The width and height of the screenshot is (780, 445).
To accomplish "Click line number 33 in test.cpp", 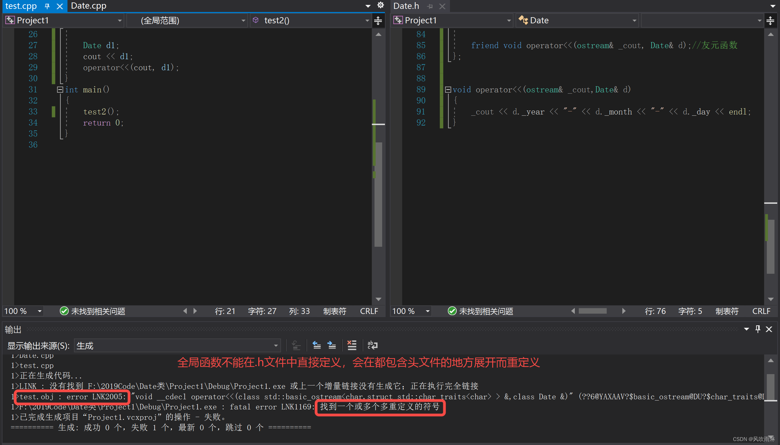I will [33, 111].
